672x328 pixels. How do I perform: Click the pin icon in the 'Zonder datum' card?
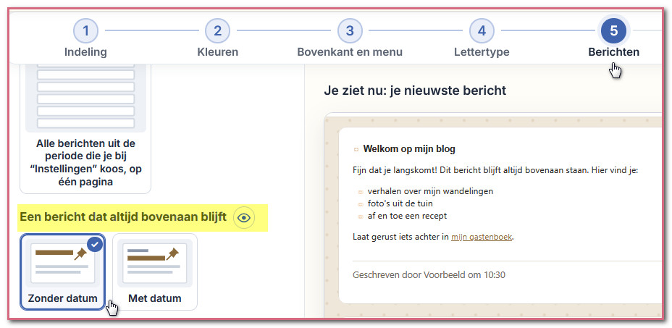coord(80,254)
